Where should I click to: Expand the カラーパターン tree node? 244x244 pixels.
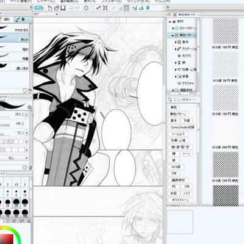click(x=173, y=28)
